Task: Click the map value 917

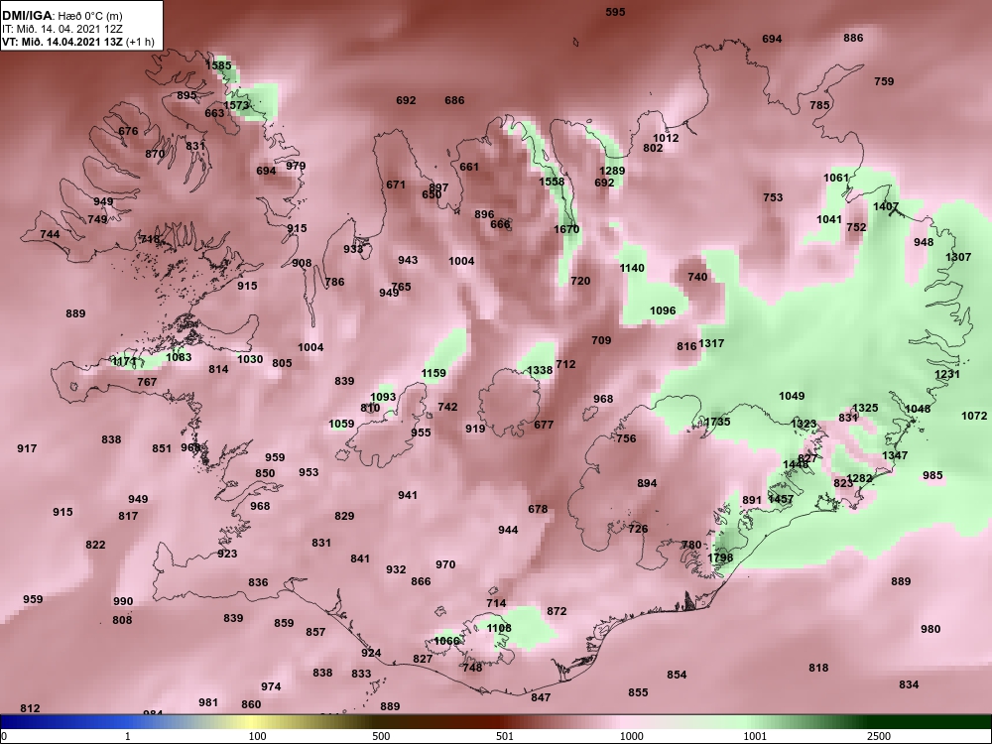Action: click(27, 448)
